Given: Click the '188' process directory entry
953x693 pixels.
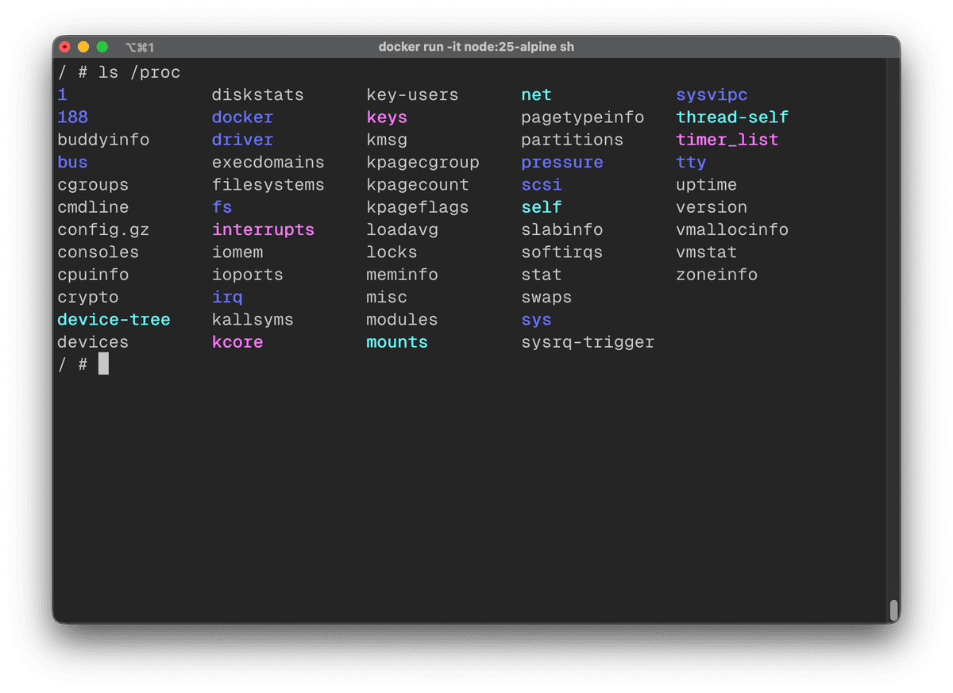Looking at the screenshot, I should (x=72, y=117).
